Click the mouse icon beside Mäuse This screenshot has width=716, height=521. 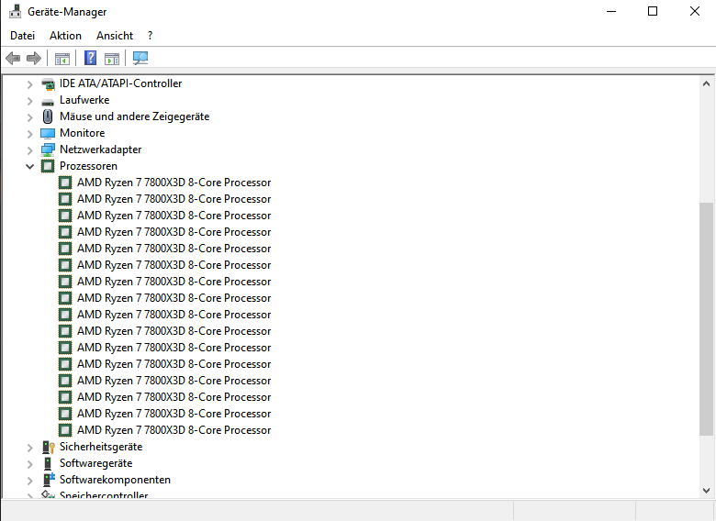[x=48, y=116]
